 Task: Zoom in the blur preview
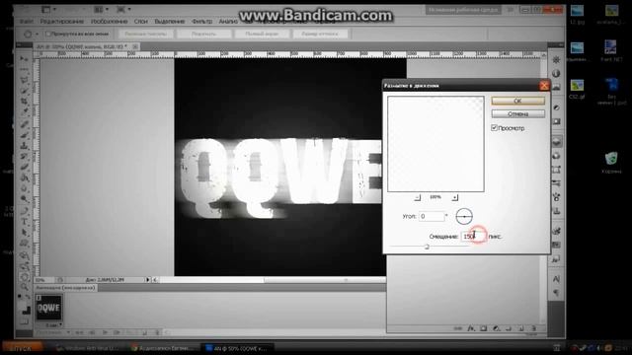tap(454, 197)
